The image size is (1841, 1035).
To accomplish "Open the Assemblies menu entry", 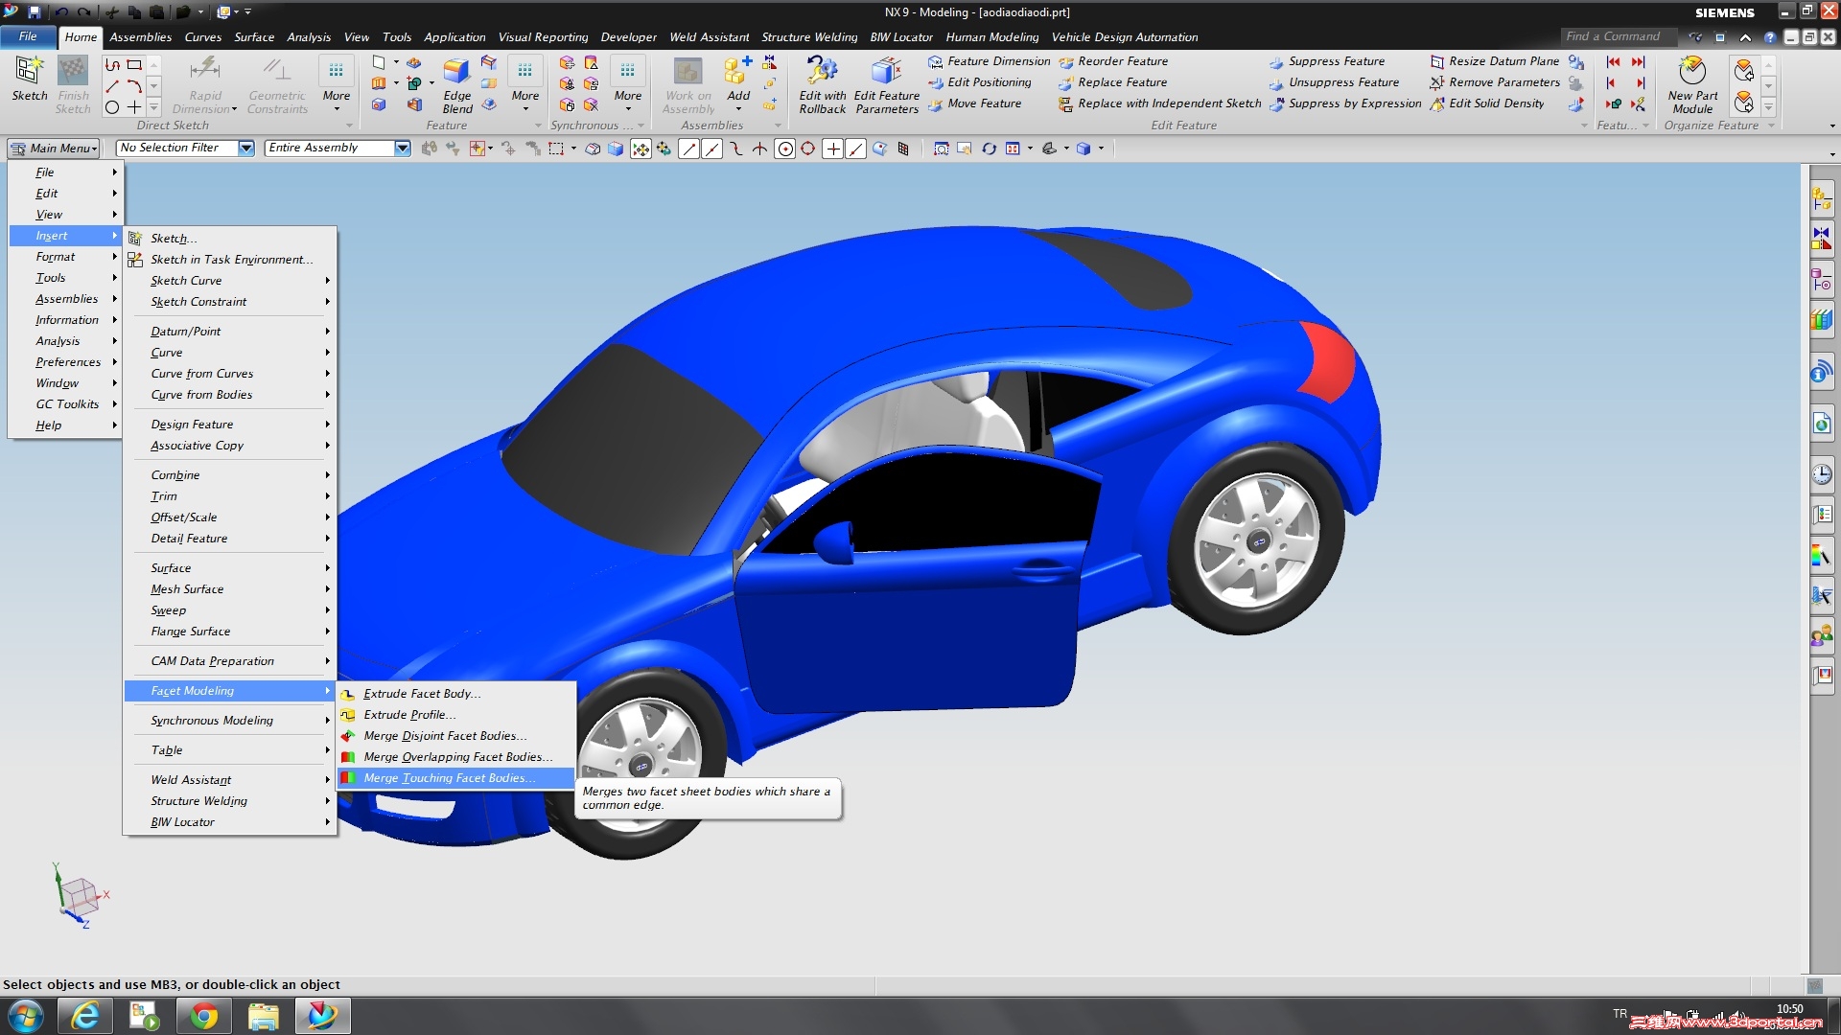I will click(x=66, y=299).
